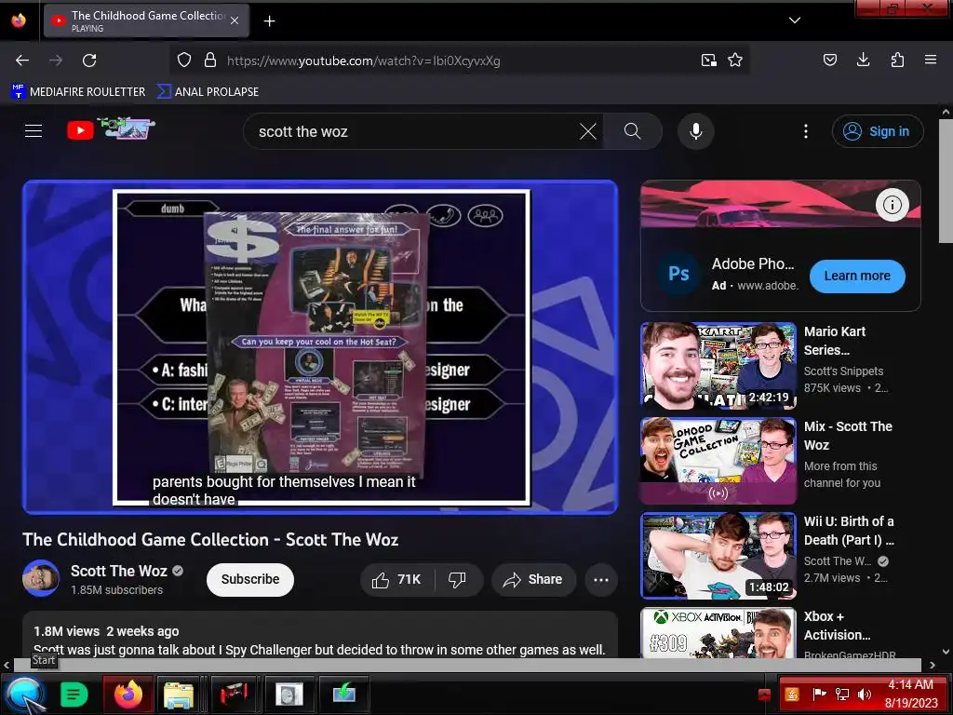Open the tracking protection shield icon

click(184, 61)
